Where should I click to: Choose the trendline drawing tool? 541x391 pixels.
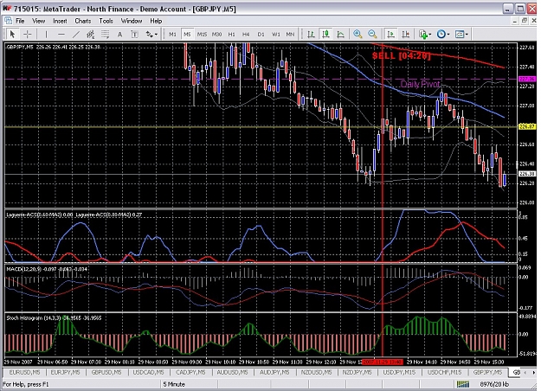point(76,34)
